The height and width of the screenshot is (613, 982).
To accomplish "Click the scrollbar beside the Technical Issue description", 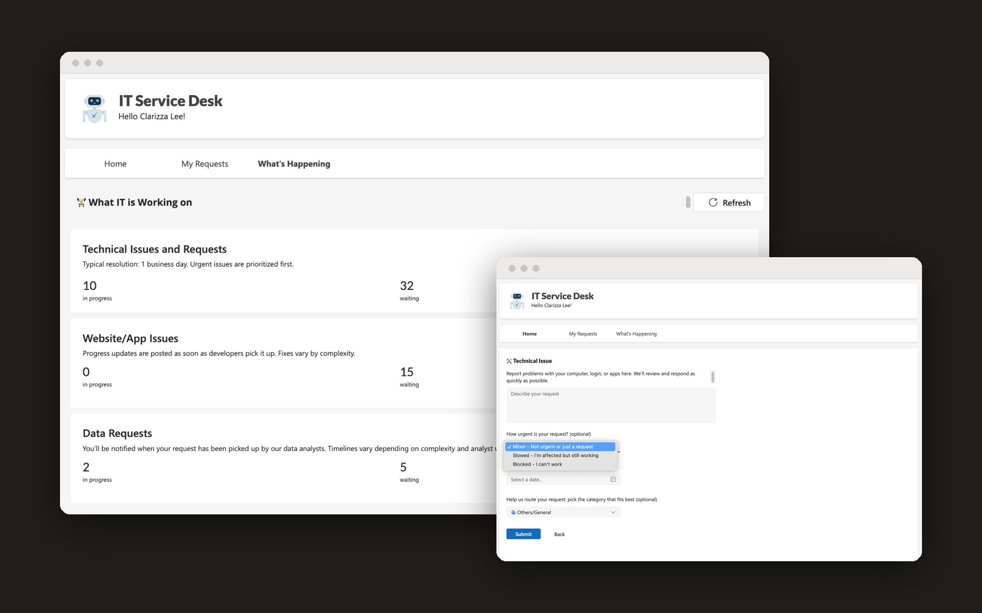I will tap(712, 377).
